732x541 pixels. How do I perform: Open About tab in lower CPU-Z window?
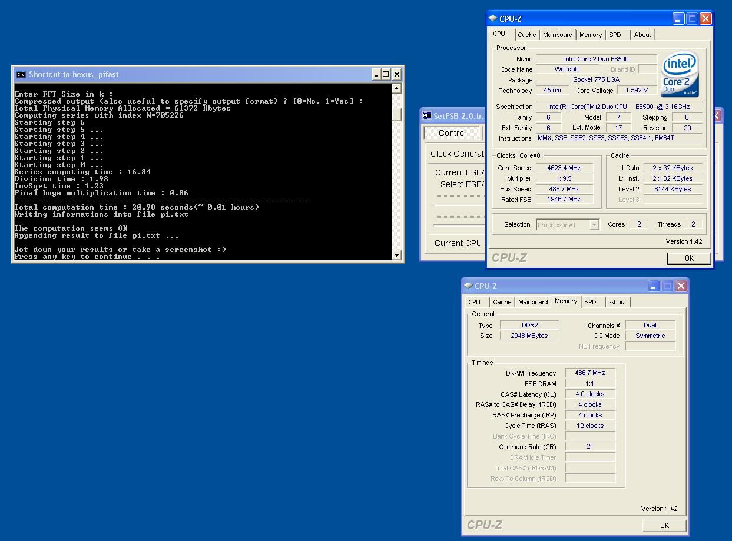click(x=618, y=302)
